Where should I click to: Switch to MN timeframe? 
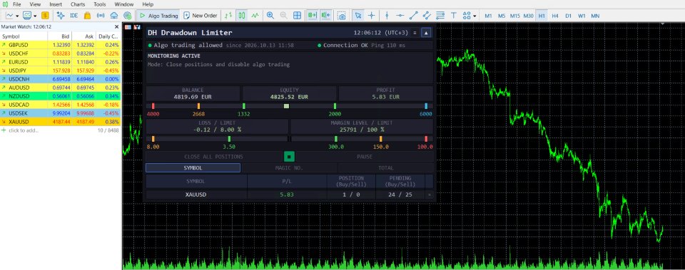click(x=595, y=16)
